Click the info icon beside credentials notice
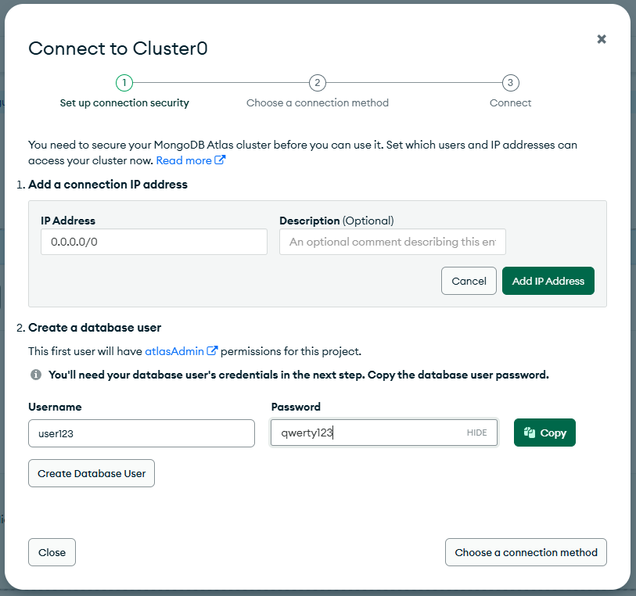The width and height of the screenshot is (636, 596). tap(36, 375)
